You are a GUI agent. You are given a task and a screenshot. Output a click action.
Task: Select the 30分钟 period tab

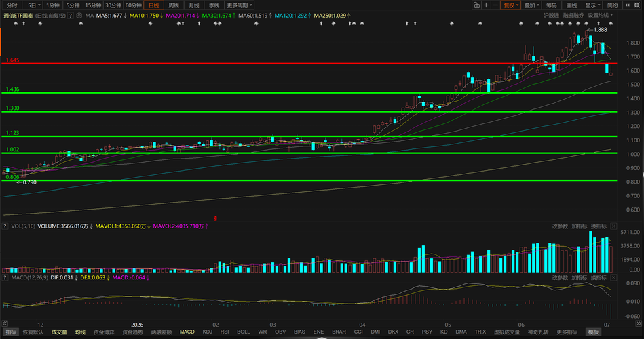(113, 5)
